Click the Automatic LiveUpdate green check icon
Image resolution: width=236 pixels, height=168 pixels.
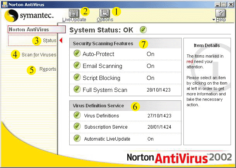pos(77,138)
